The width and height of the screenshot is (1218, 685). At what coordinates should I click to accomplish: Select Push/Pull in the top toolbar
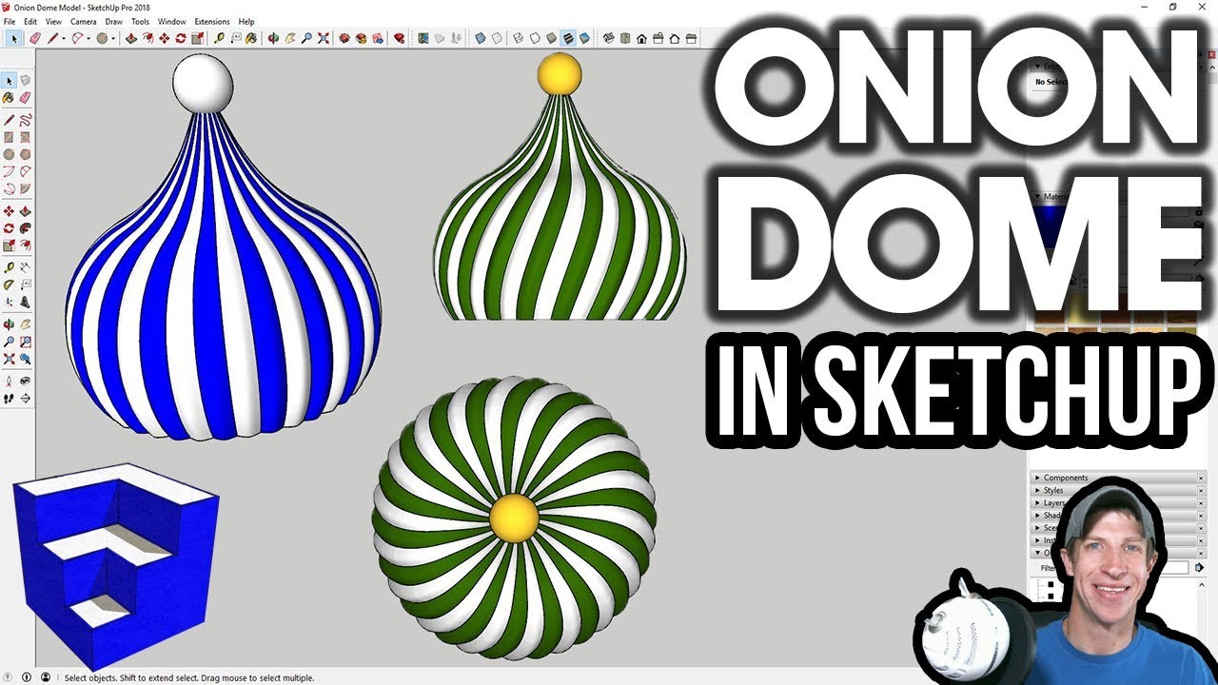coord(131,38)
